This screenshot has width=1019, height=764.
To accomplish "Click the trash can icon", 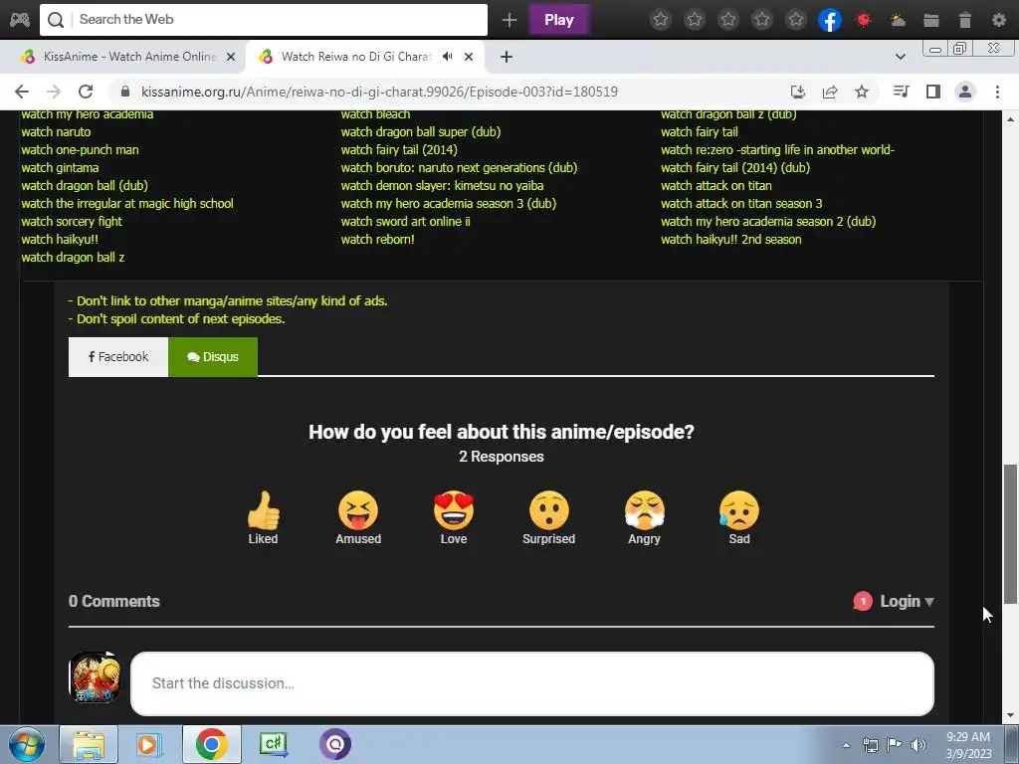I will [965, 20].
